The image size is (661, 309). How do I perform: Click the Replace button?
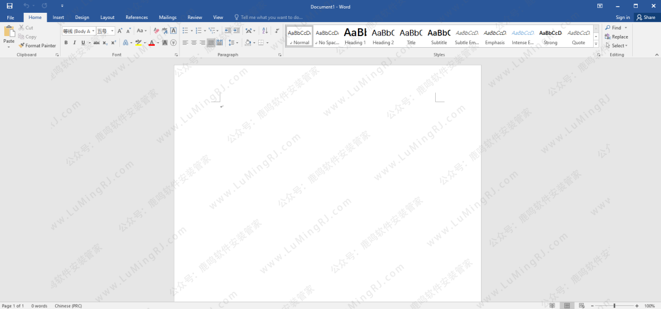pos(616,37)
